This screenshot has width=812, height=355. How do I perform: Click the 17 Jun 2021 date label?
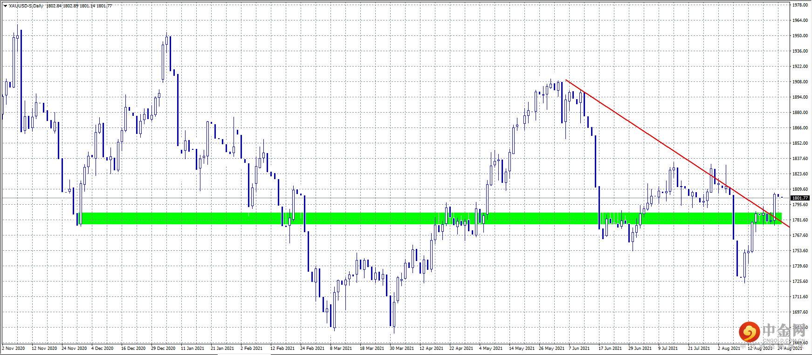coord(610,348)
